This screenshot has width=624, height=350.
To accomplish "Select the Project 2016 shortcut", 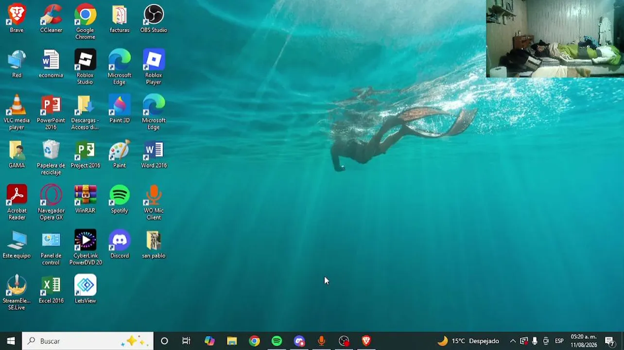I will coord(85,154).
